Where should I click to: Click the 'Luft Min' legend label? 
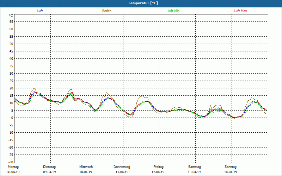pos(173,11)
